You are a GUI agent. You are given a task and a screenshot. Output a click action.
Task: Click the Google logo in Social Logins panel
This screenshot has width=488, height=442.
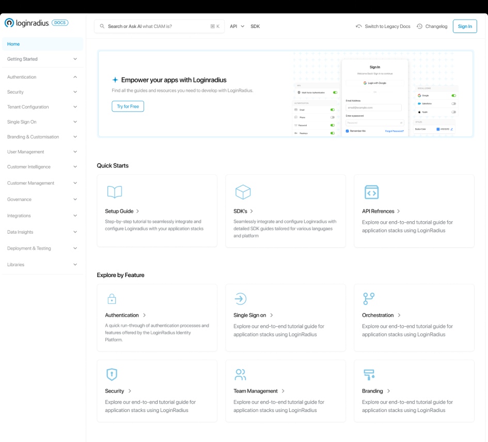coord(419,96)
